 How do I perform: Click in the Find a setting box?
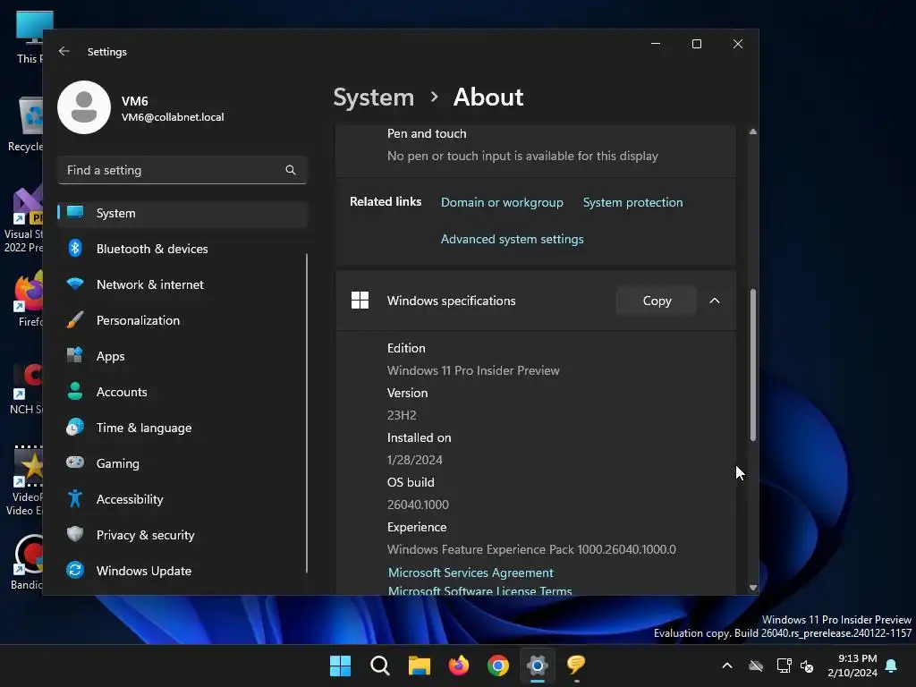[x=182, y=170]
